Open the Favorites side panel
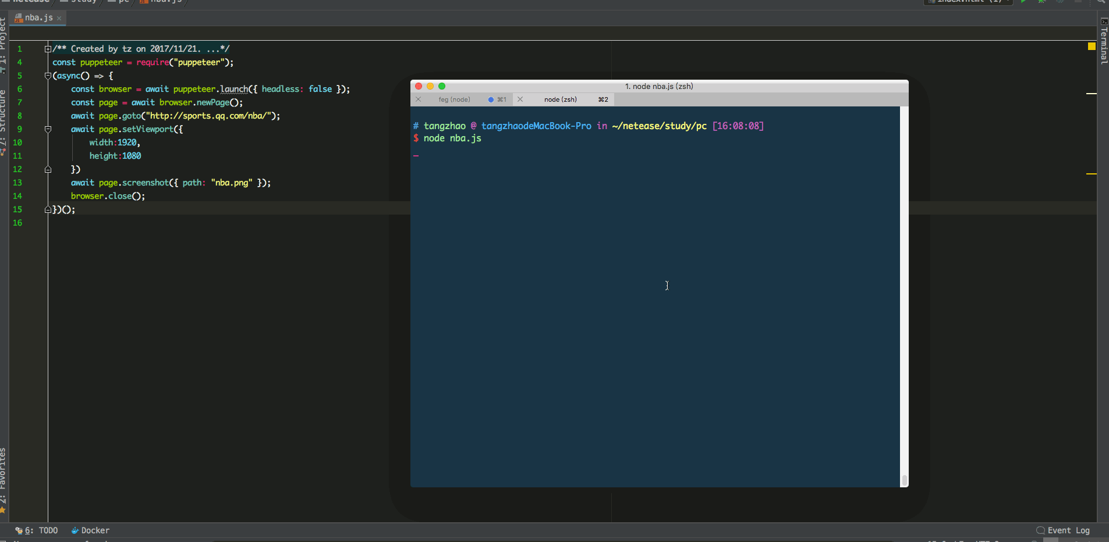 point(3,480)
